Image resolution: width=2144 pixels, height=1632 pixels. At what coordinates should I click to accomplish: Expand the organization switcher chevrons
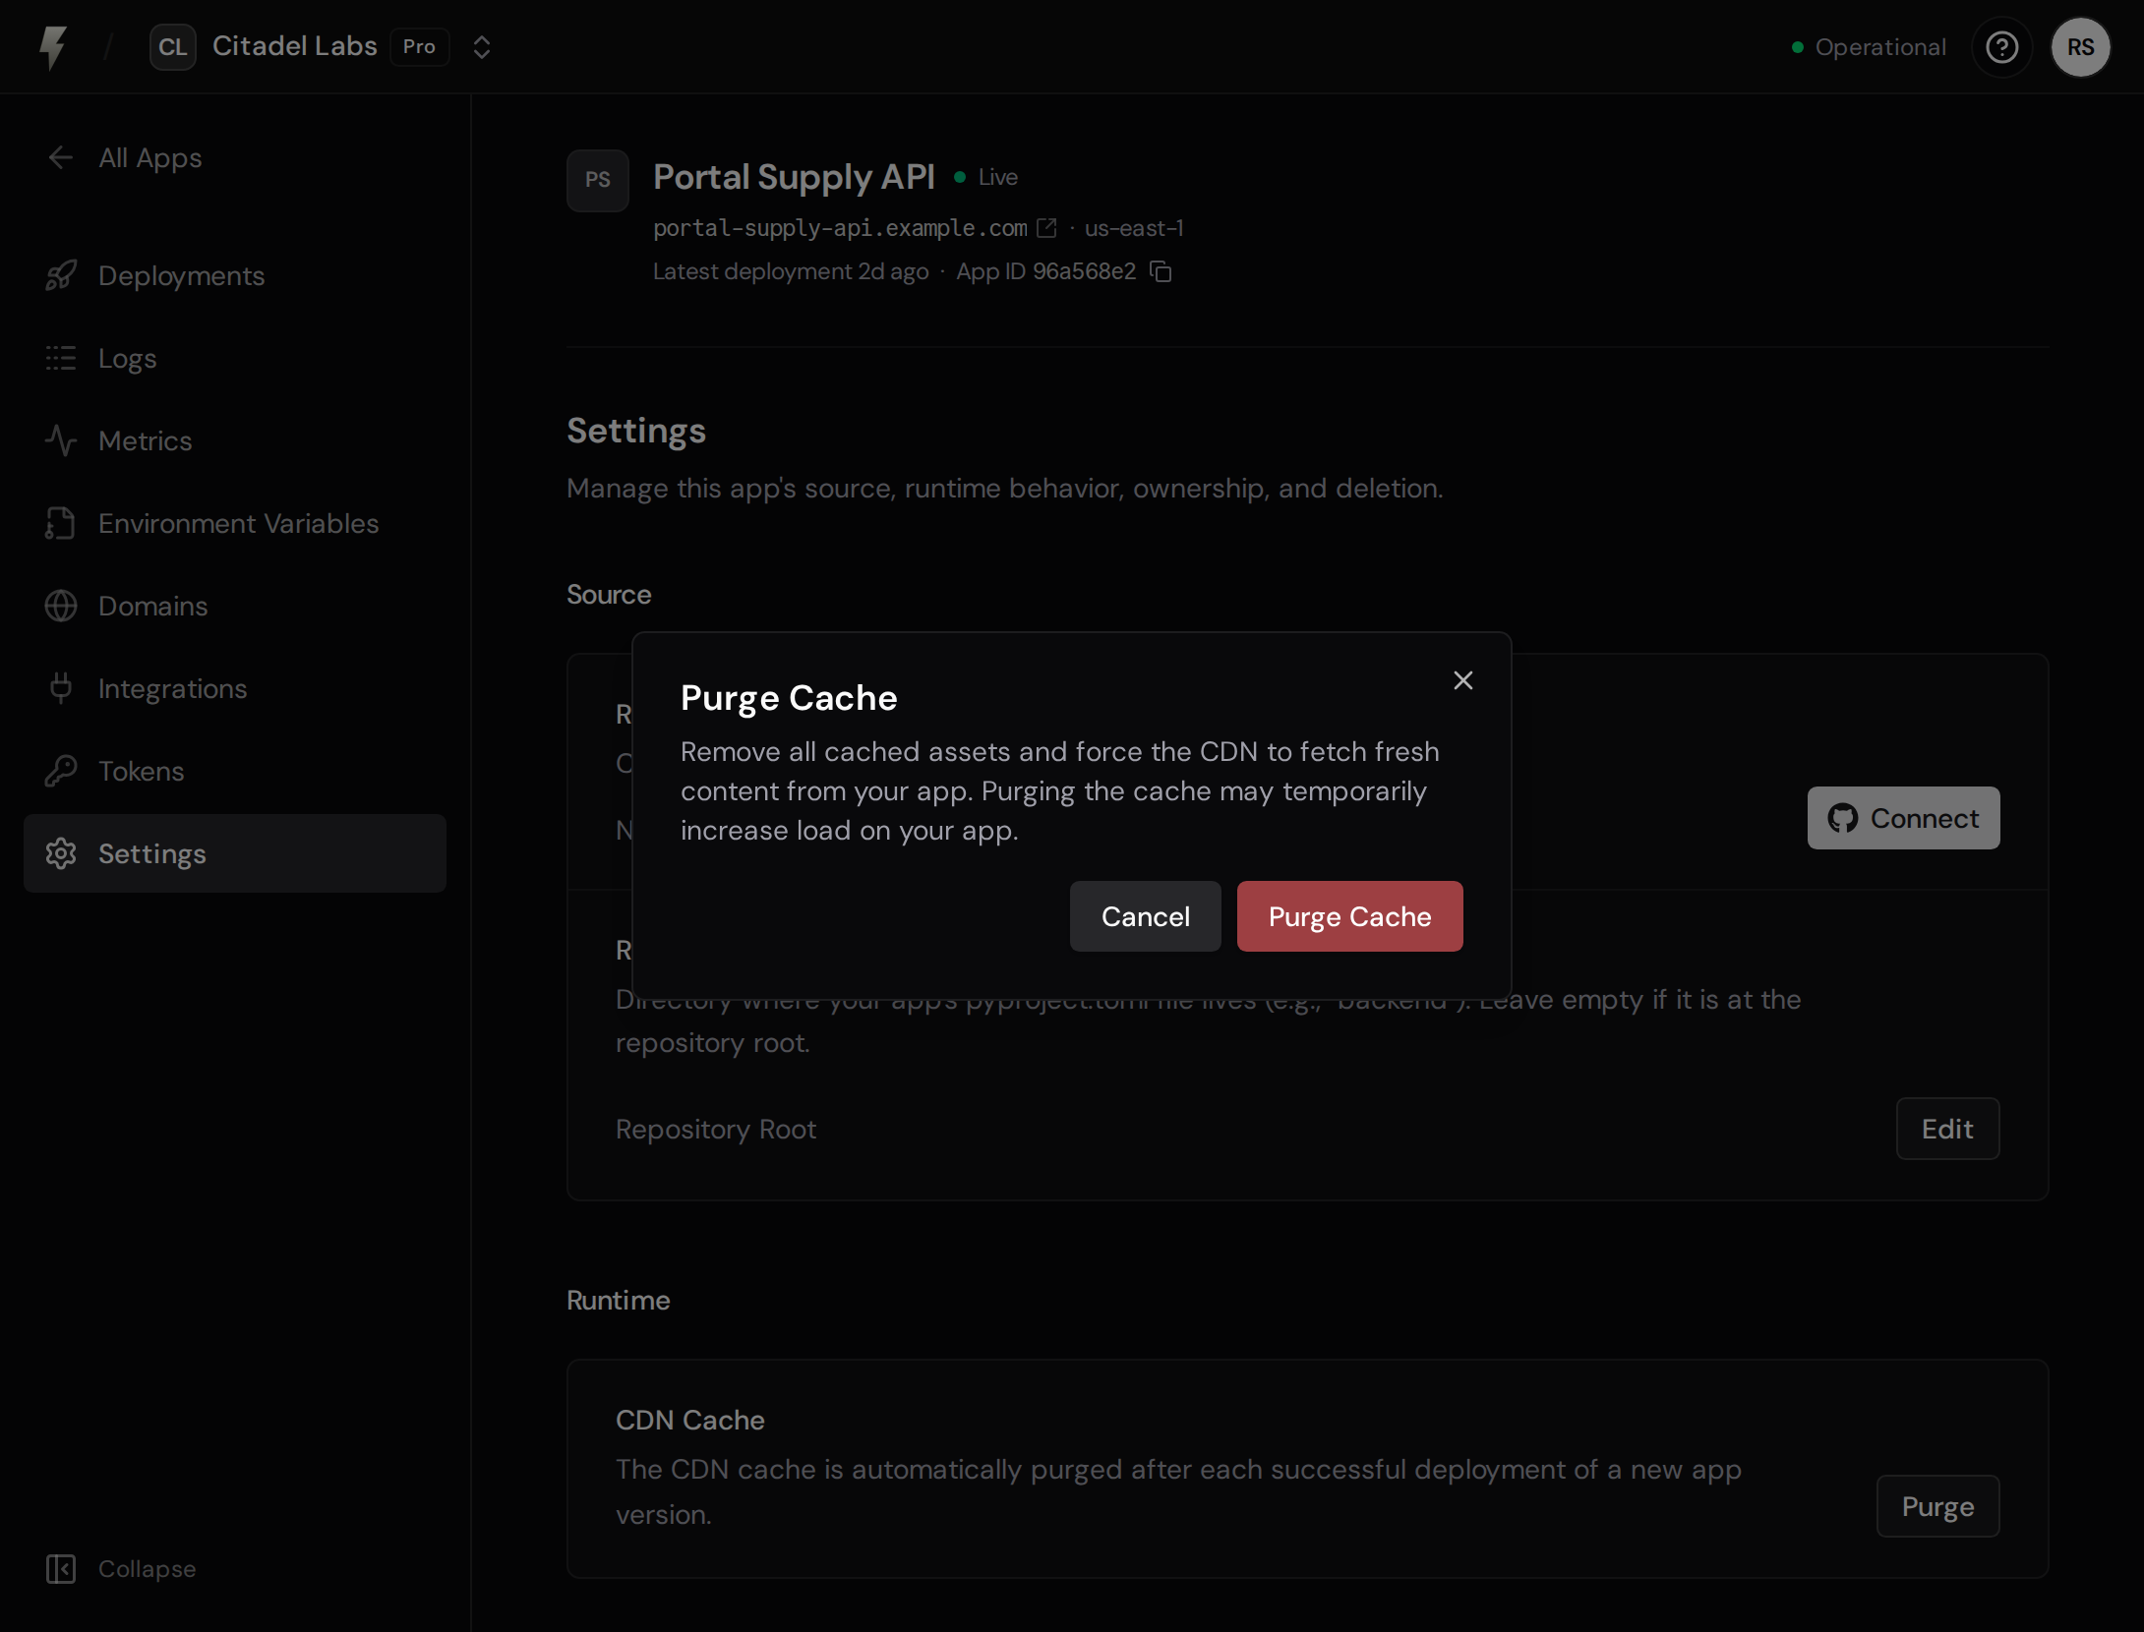point(482,47)
